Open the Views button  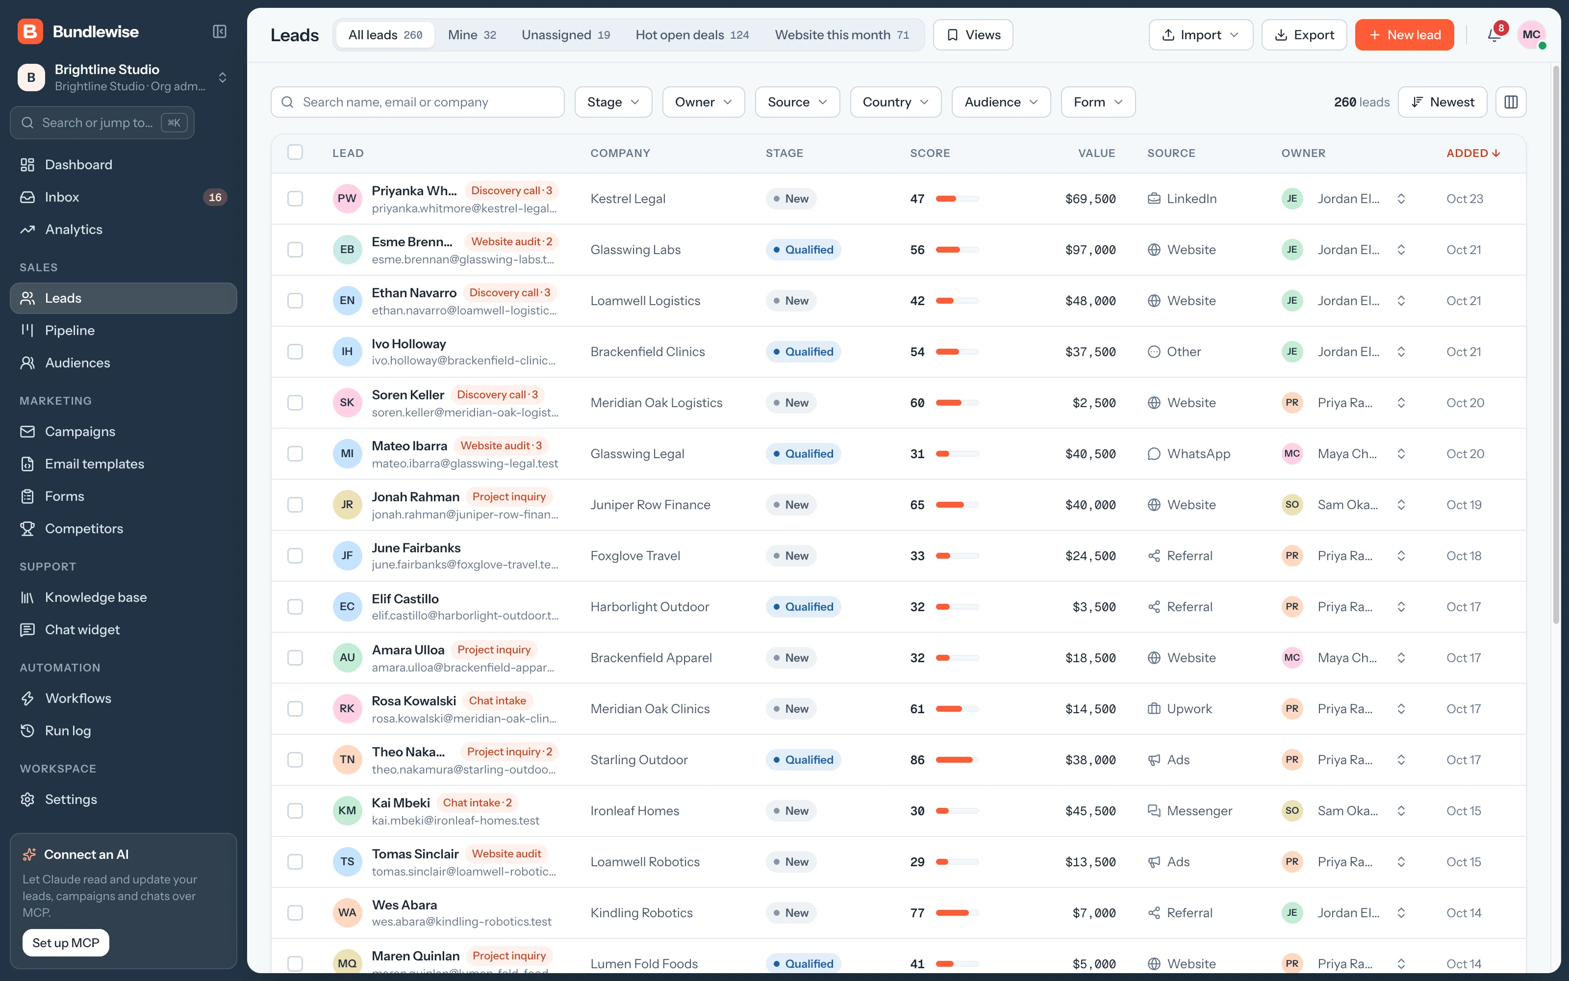pyautogui.click(x=972, y=35)
